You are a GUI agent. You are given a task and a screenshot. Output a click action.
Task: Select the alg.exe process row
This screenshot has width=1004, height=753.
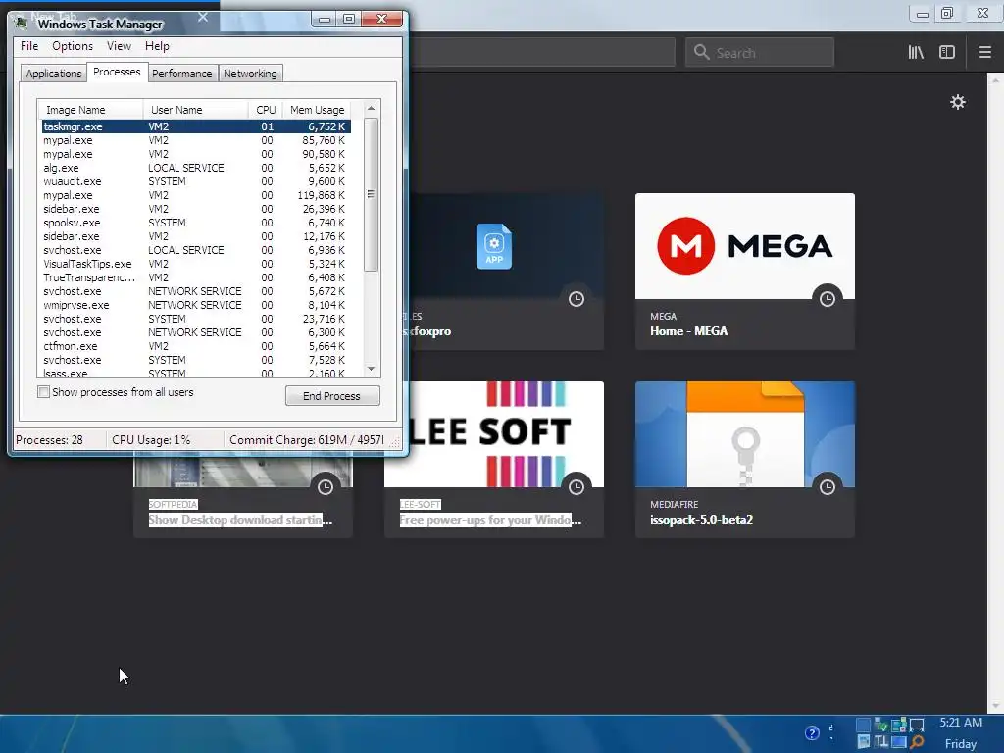(196, 168)
